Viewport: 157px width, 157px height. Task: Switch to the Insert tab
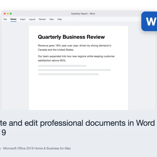tap(23, 19)
